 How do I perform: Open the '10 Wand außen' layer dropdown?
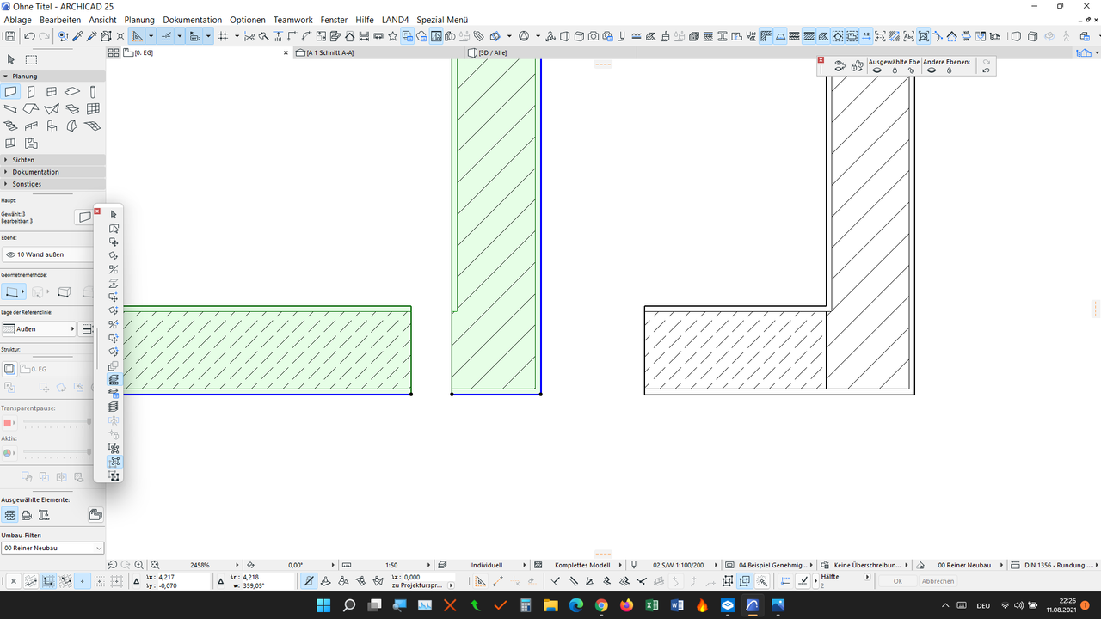(48, 254)
